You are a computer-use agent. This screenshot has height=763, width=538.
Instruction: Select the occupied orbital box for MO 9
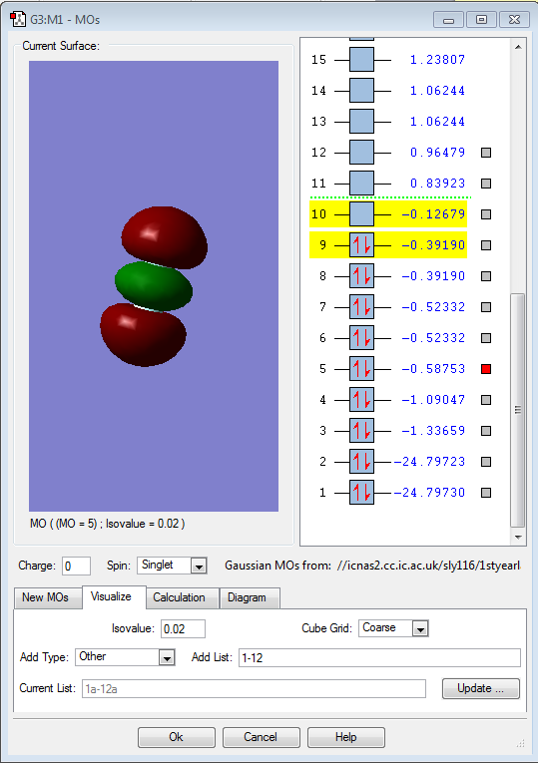(361, 245)
